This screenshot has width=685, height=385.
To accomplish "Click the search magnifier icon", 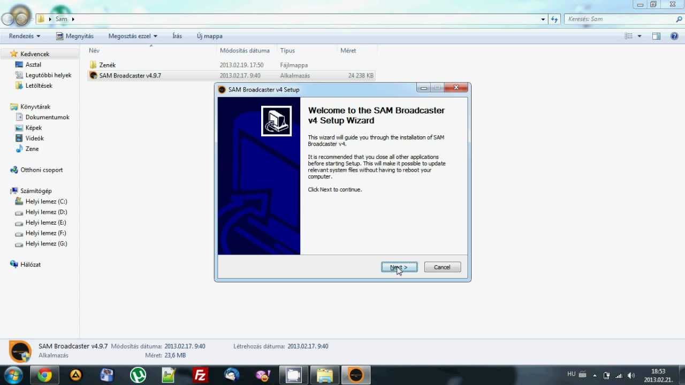I will [679, 19].
